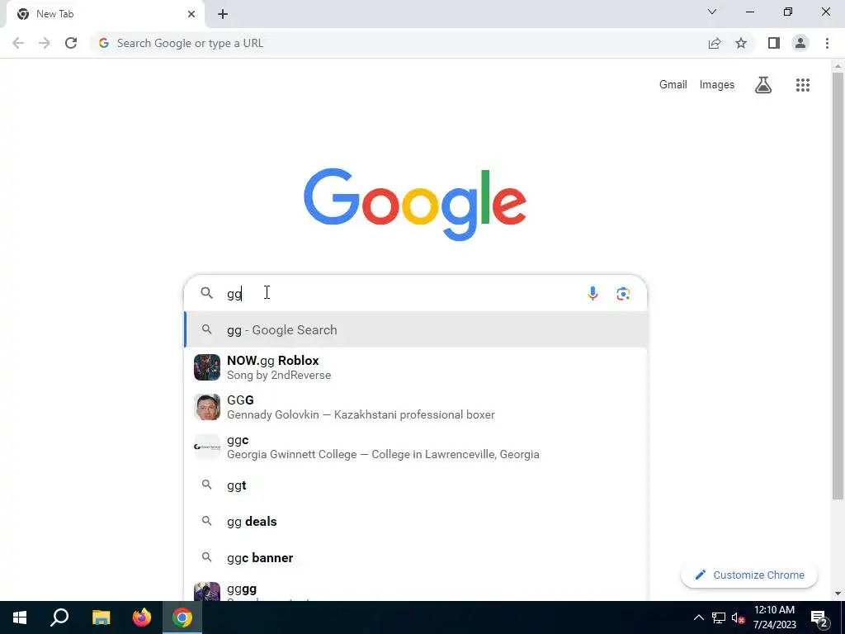Search by image with Google Lens icon
This screenshot has width=845, height=634.
[x=623, y=293]
